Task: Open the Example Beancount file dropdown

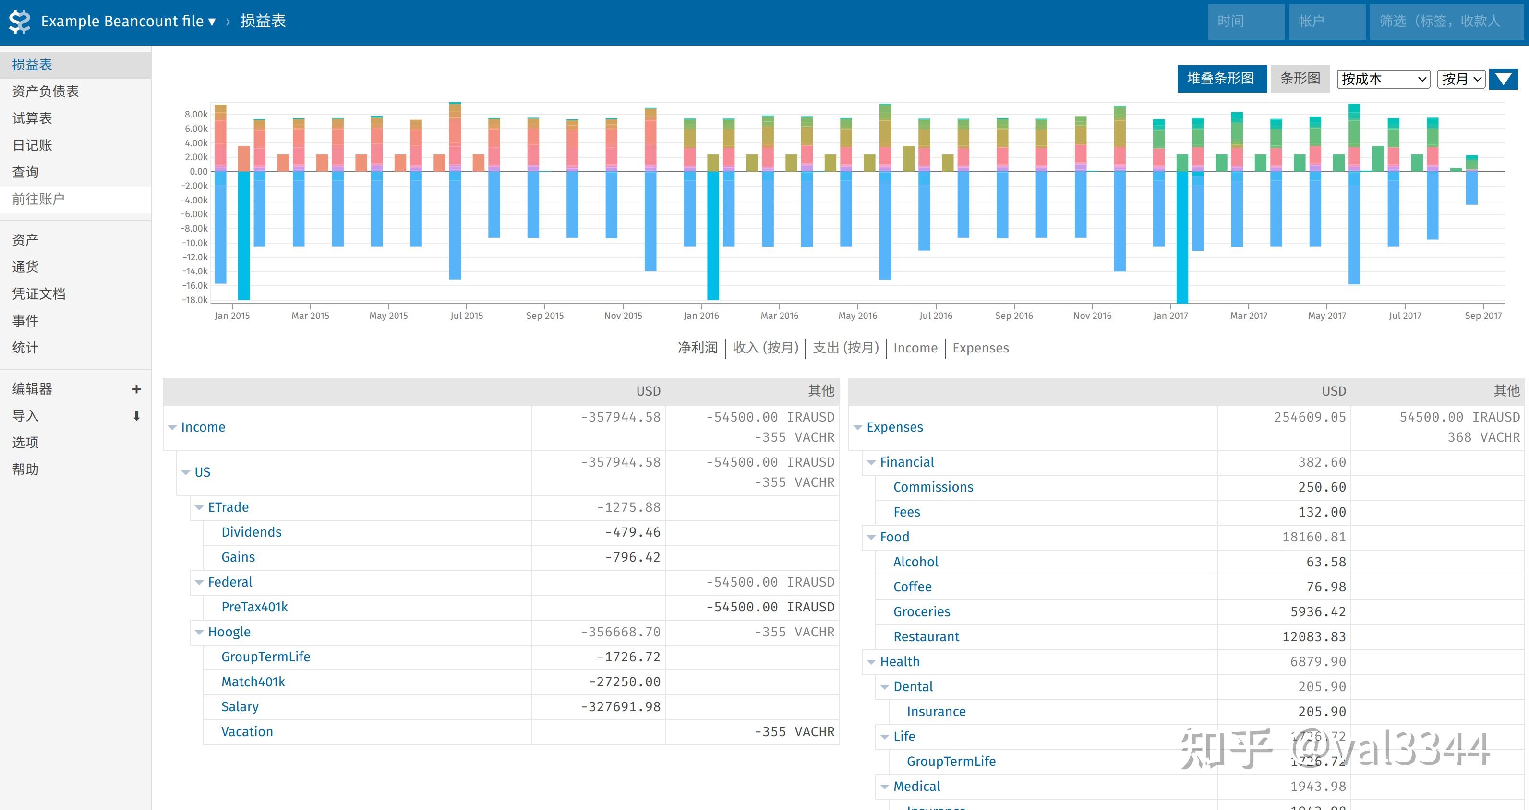Action: pos(128,22)
